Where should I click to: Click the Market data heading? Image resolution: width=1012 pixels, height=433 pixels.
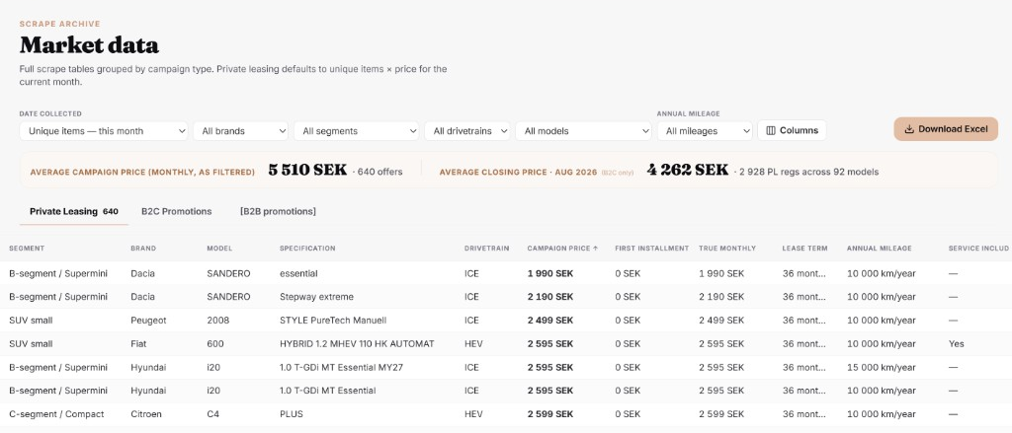(x=89, y=45)
